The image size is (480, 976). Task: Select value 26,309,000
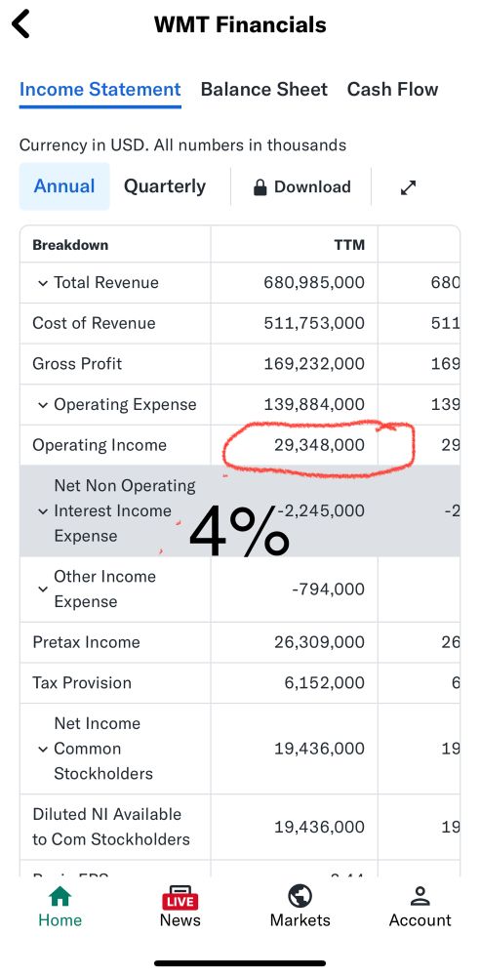pyautogui.click(x=319, y=642)
